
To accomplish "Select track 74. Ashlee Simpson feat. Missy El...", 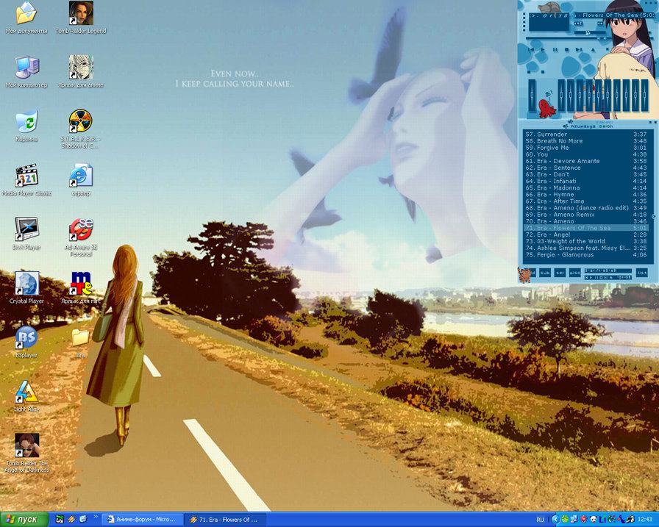I will (x=586, y=248).
